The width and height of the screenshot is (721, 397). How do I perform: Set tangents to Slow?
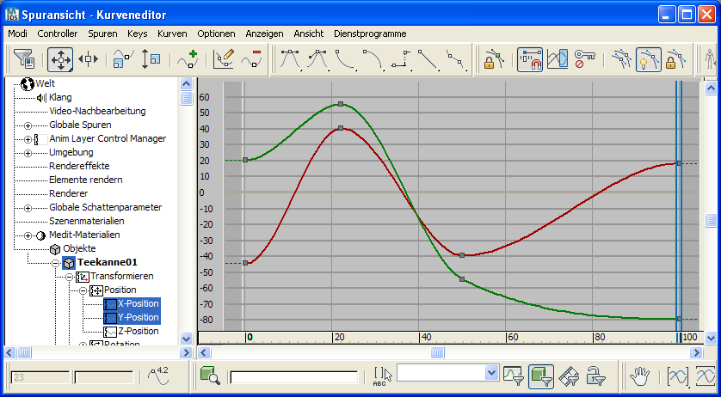point(373,60)
